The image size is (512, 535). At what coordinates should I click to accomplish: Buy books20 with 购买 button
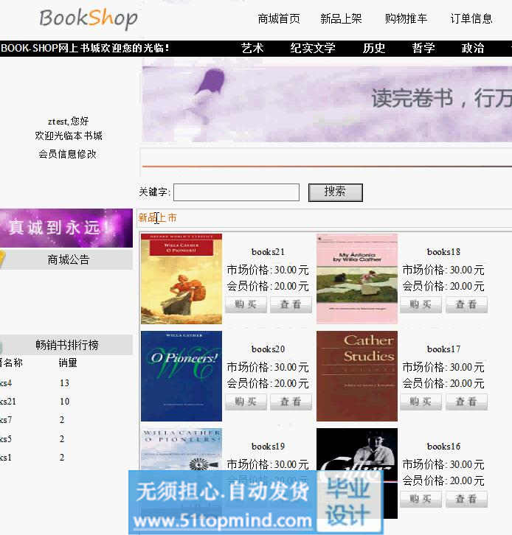point(246,402)
